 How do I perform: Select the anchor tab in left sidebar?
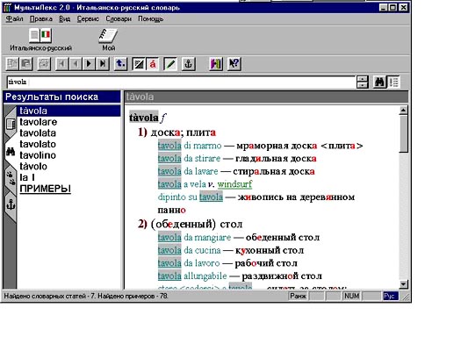pos(11,204)
